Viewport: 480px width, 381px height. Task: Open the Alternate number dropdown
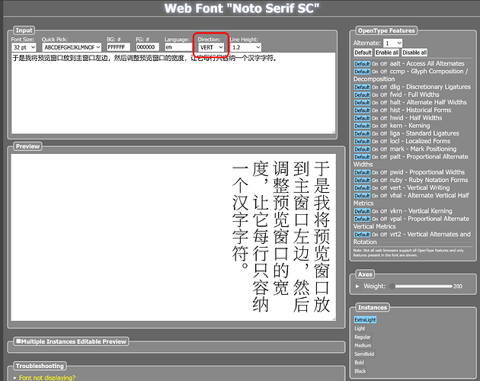pyautogui.click(x=392, y=43)
